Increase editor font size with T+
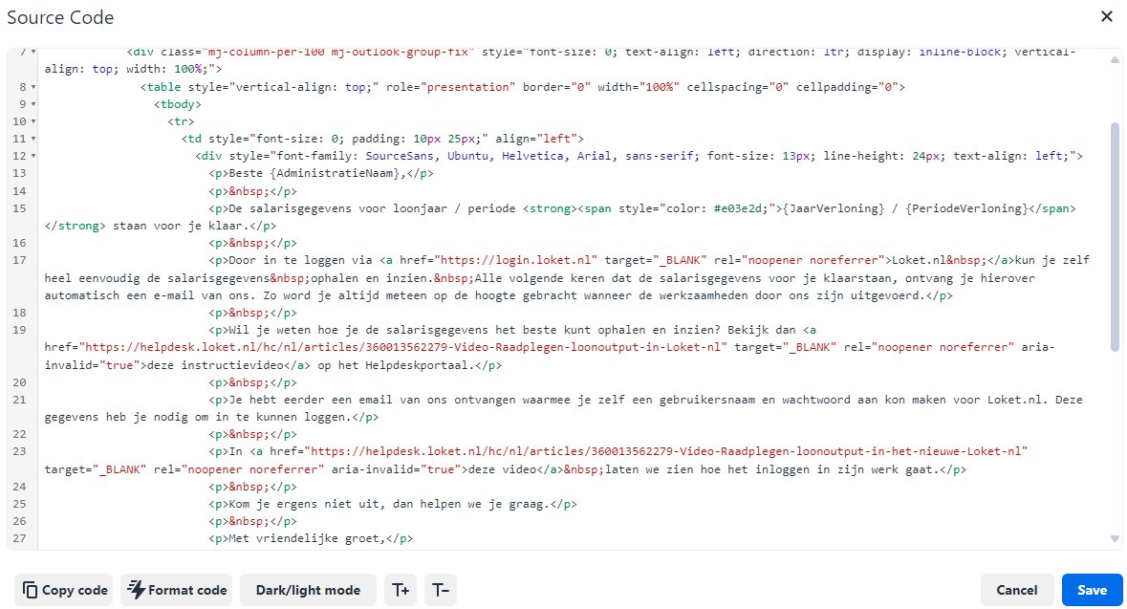This screenshot has width=1127, height=609. 401,590
